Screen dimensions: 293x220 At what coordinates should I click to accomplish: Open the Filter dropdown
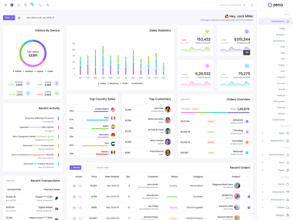tap(9, 18)
